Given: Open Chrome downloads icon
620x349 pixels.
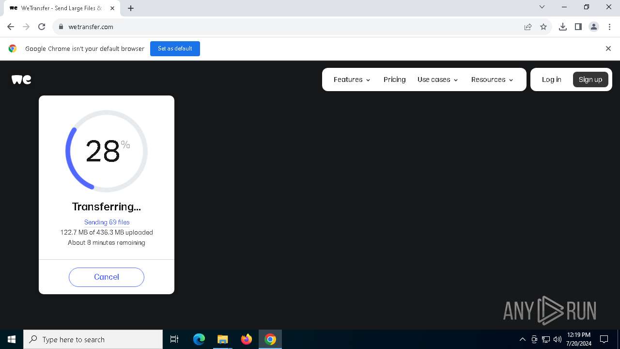Looking at the screenshot, I should [563, 27].
